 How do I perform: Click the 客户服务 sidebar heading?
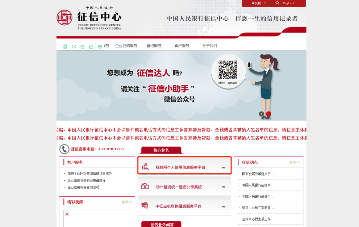pos(75,162)
